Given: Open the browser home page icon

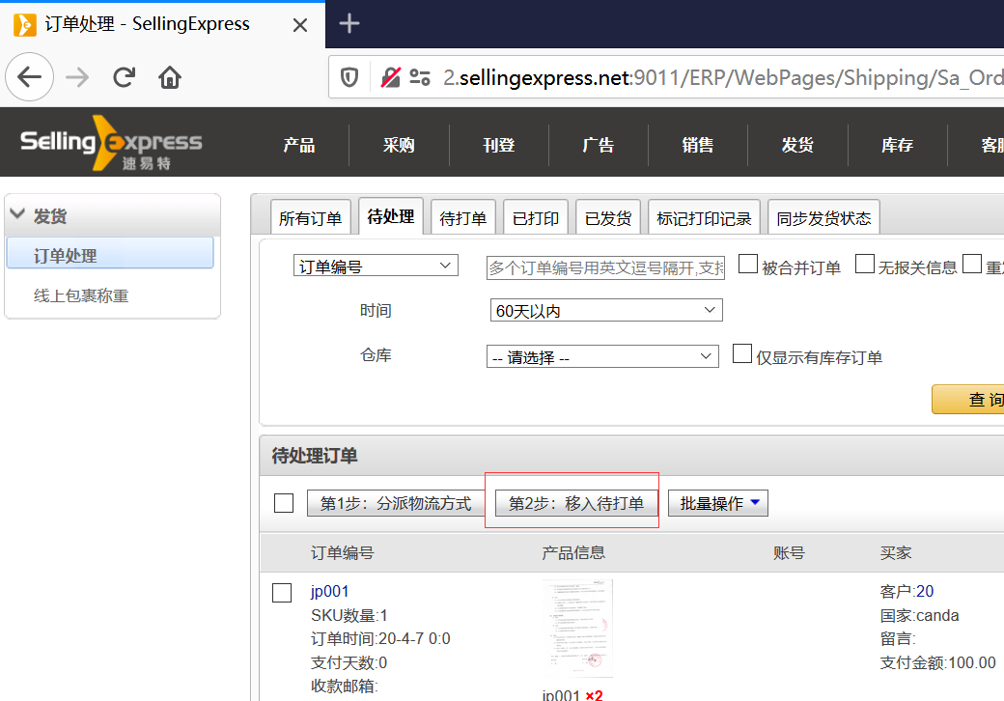Looking at the screenshot, I should [170, 77].
